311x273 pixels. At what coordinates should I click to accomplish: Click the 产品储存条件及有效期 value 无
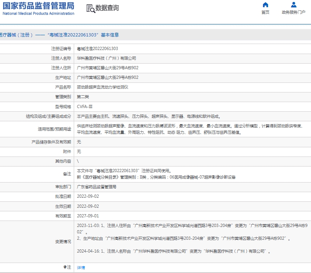coord(79,142)
